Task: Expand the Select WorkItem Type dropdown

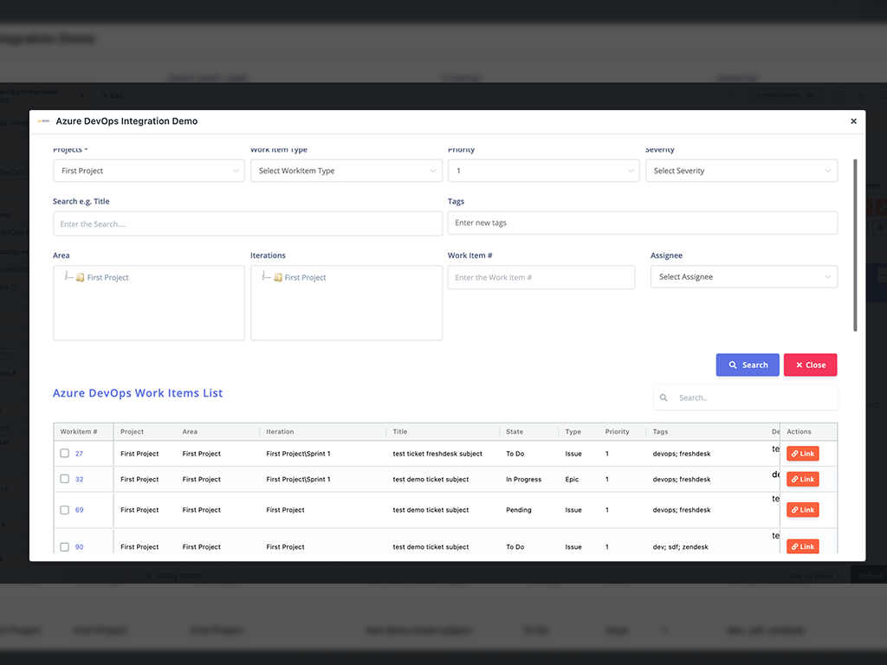Action: tap(346, 171)
